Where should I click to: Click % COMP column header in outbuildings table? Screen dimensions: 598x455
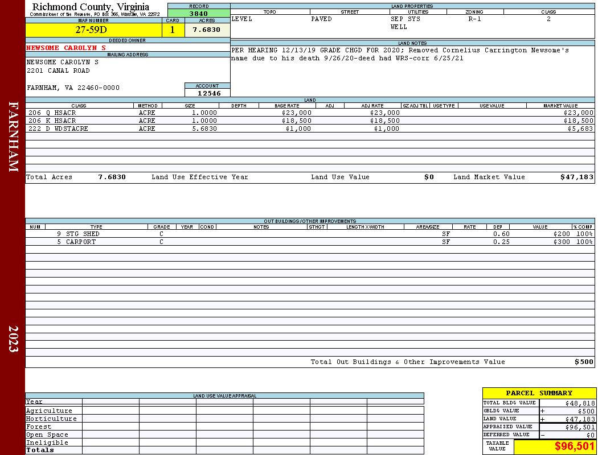click(x=583, y=227)
